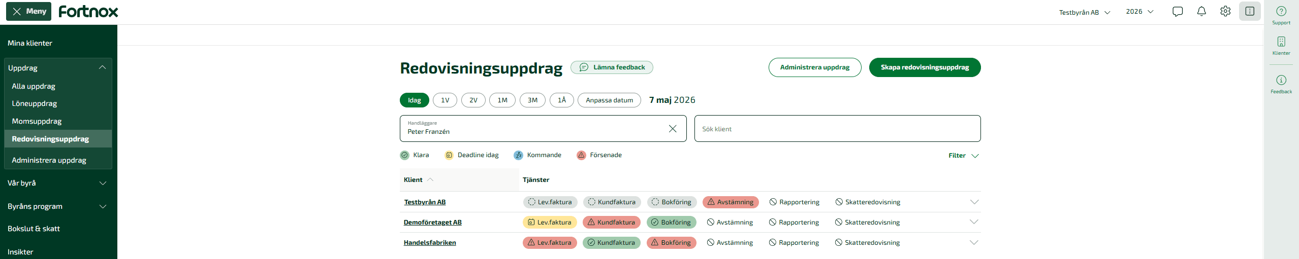Open Mina klienter
The height and width of the screenshot is (259, 1299).
pyautogui.click(x=30, y=43)
